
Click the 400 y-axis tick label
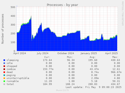(13, 16)
